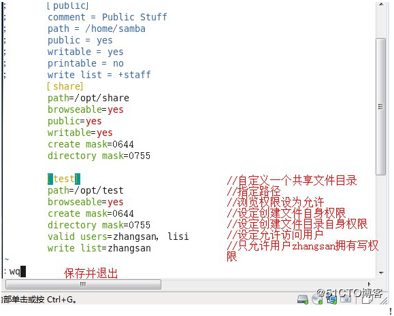Click the vertical scrollbar up arrow
Screen dimensions: 394x316
coord(381,5)
